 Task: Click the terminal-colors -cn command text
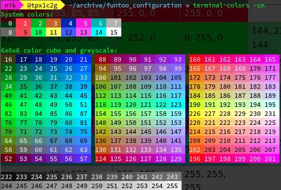[229, 5]
